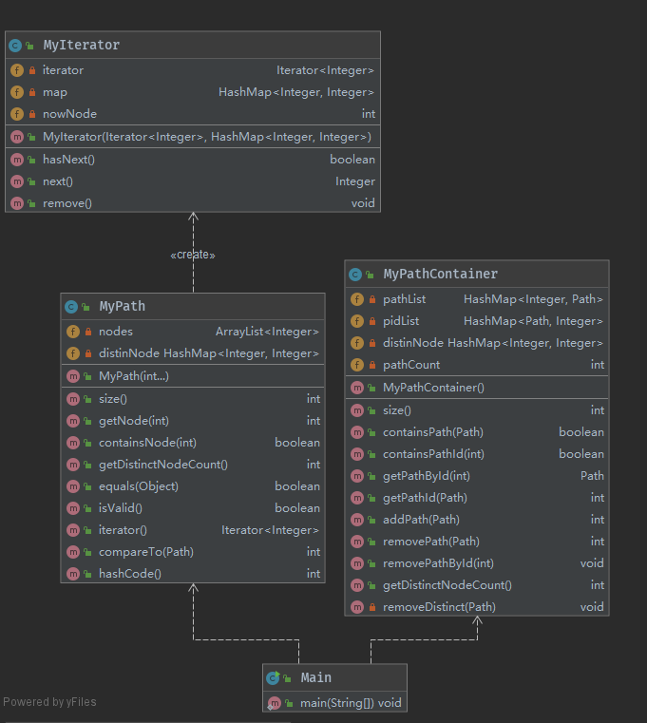Select the map field in MyIterator
The height and width of the screenshot is (723, 647).
193,92
